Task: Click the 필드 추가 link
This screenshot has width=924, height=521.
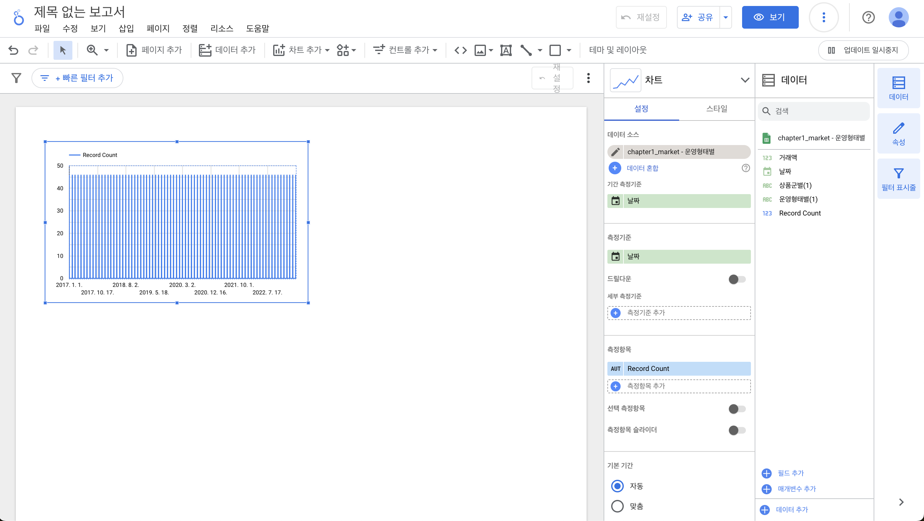Action: coord(790,473)
